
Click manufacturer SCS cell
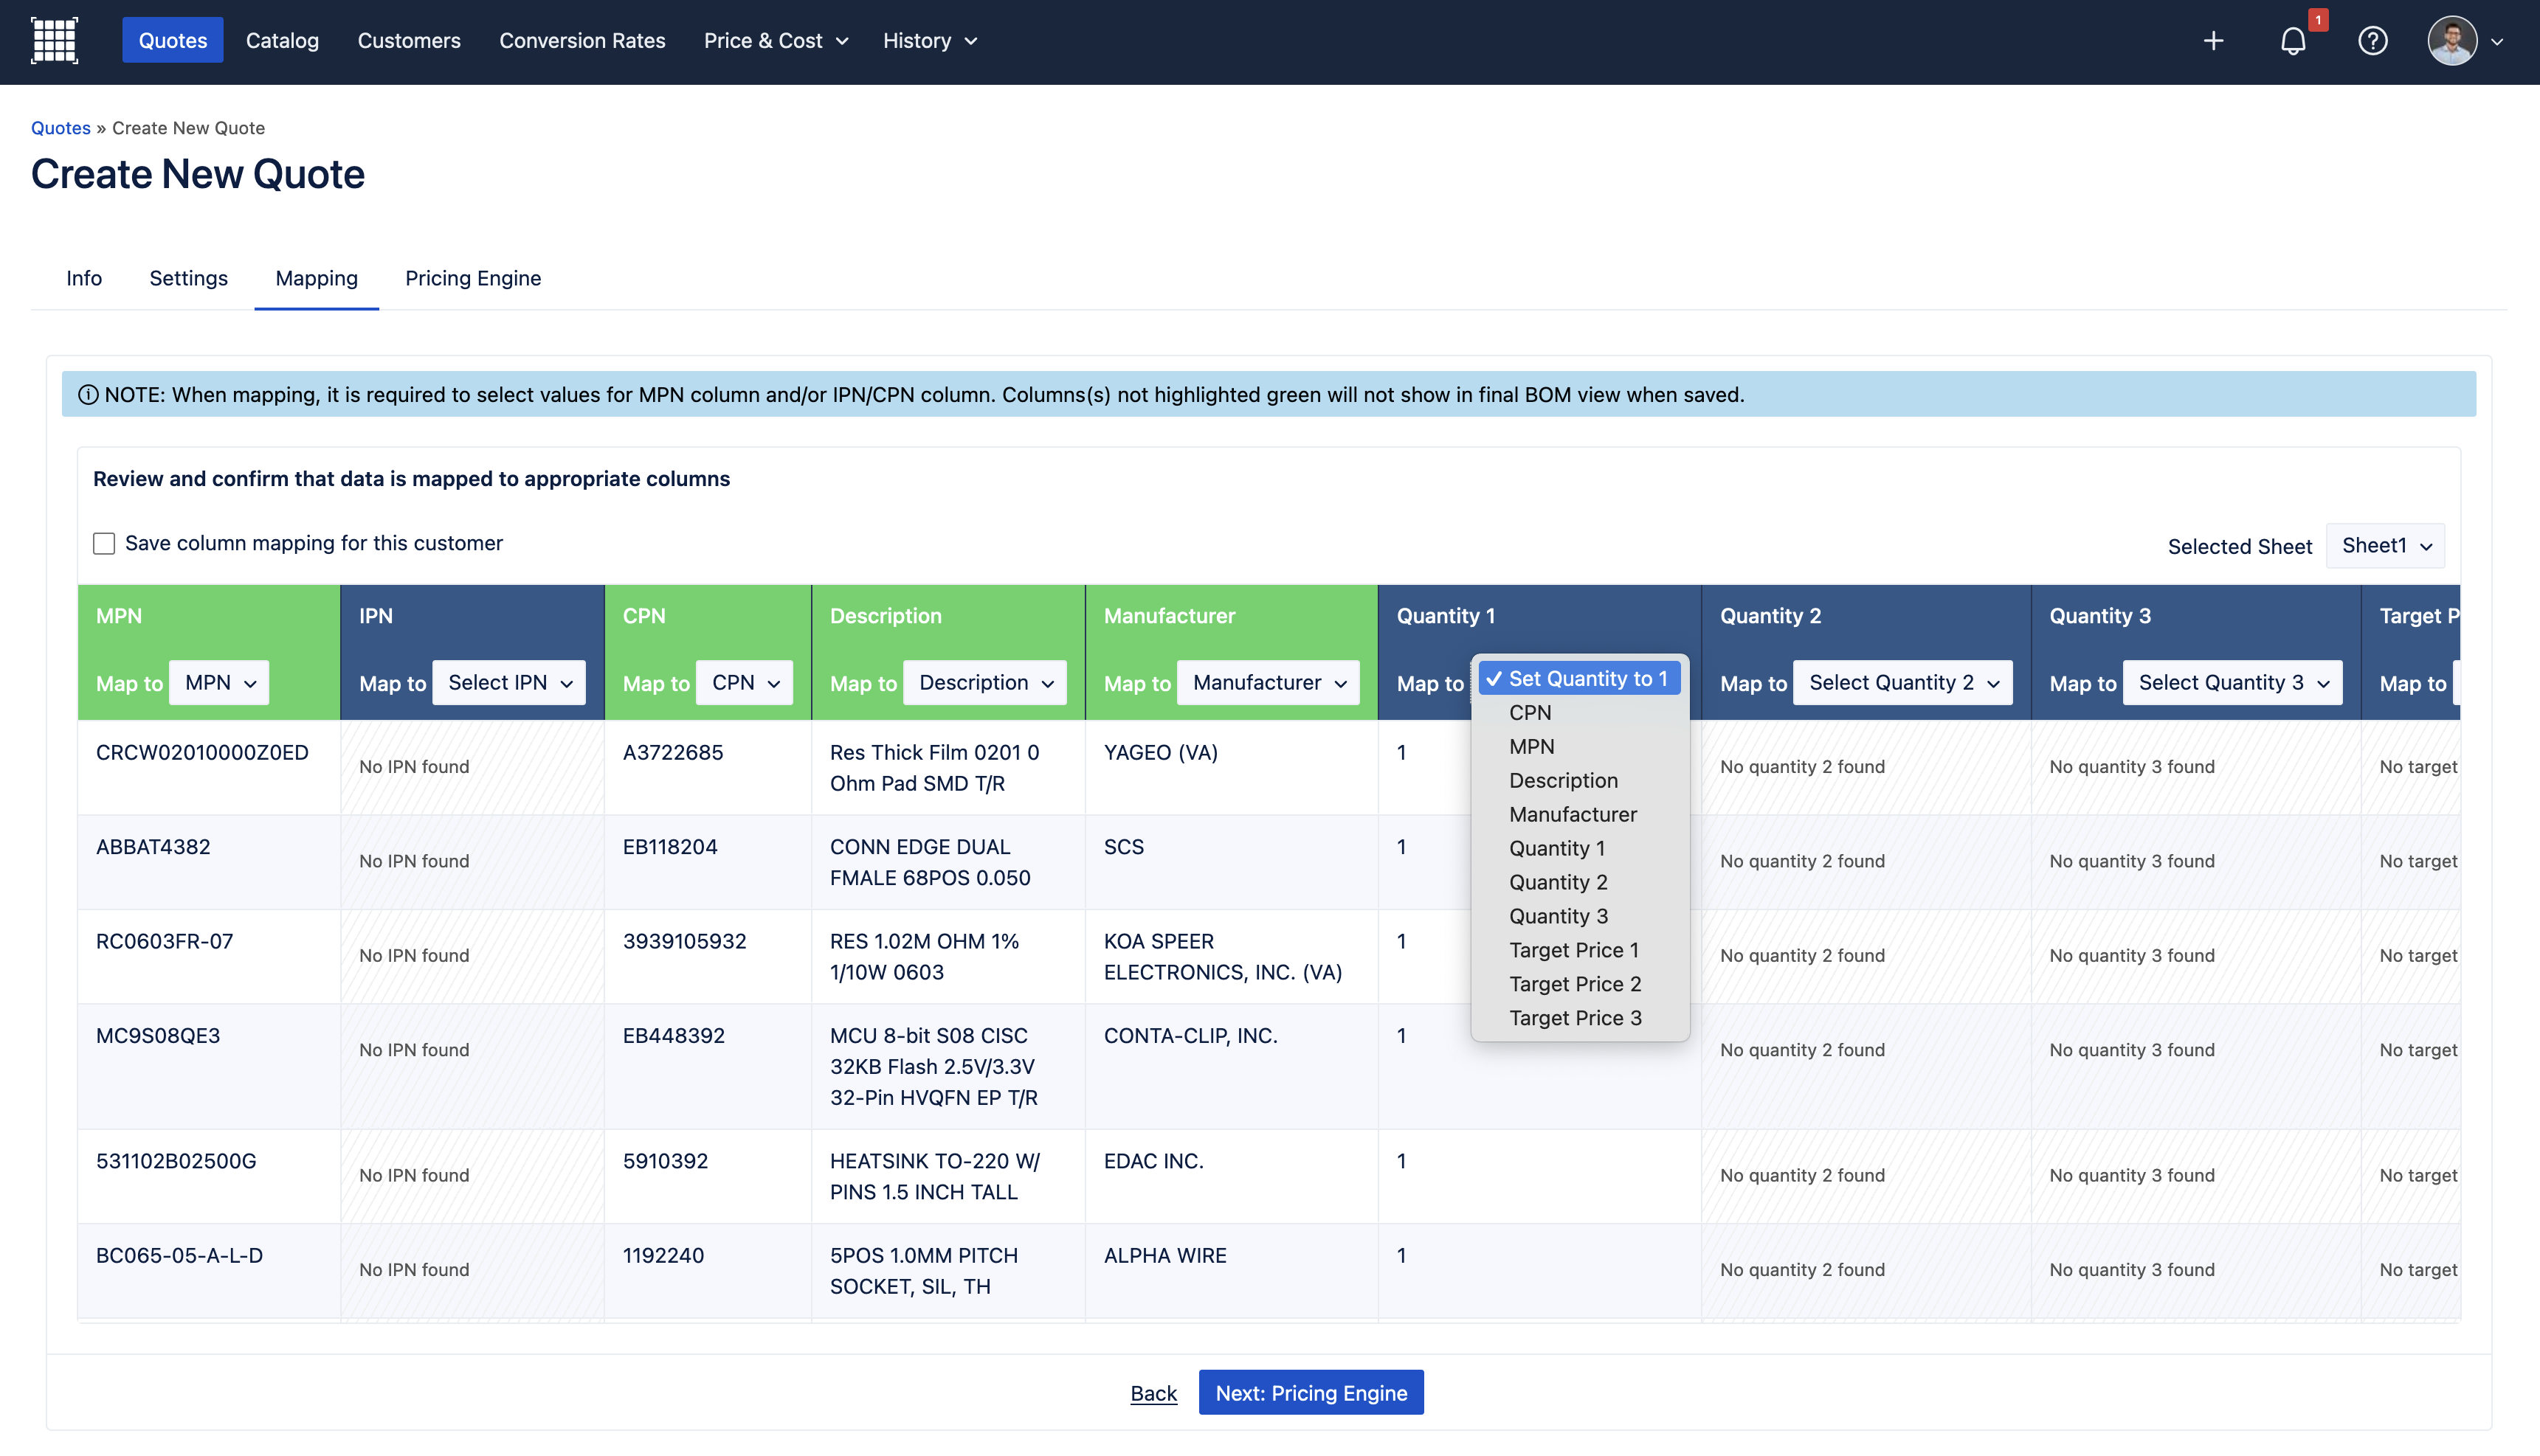coord(1232,862)
